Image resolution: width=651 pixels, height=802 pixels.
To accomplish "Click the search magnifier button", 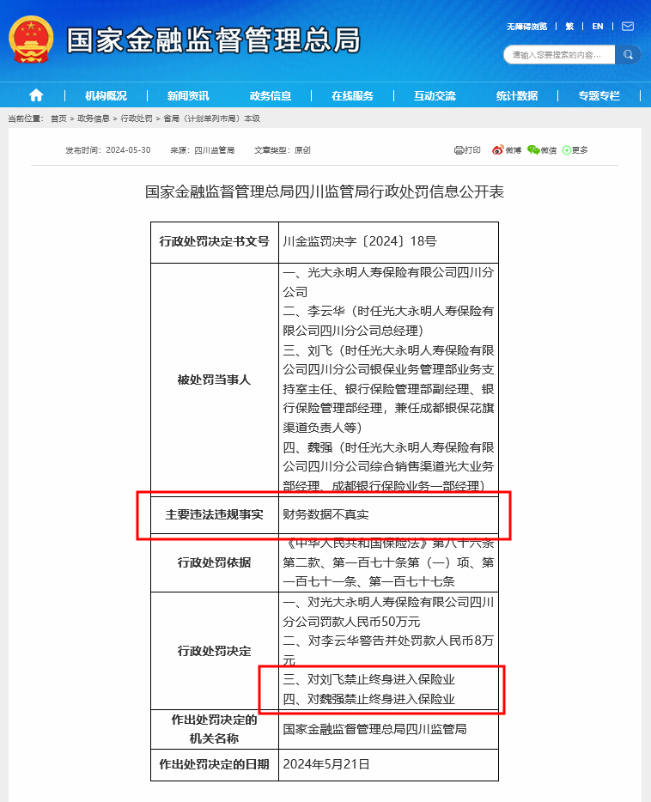I will 628,55.
